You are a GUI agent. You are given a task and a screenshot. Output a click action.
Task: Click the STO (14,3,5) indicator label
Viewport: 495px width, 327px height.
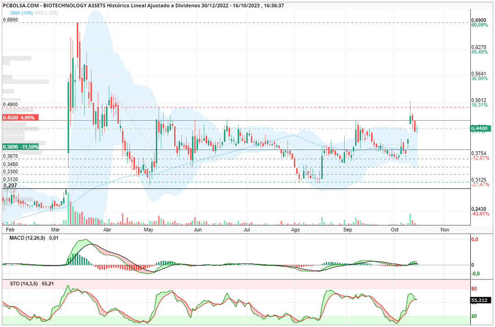click(24, 284)
